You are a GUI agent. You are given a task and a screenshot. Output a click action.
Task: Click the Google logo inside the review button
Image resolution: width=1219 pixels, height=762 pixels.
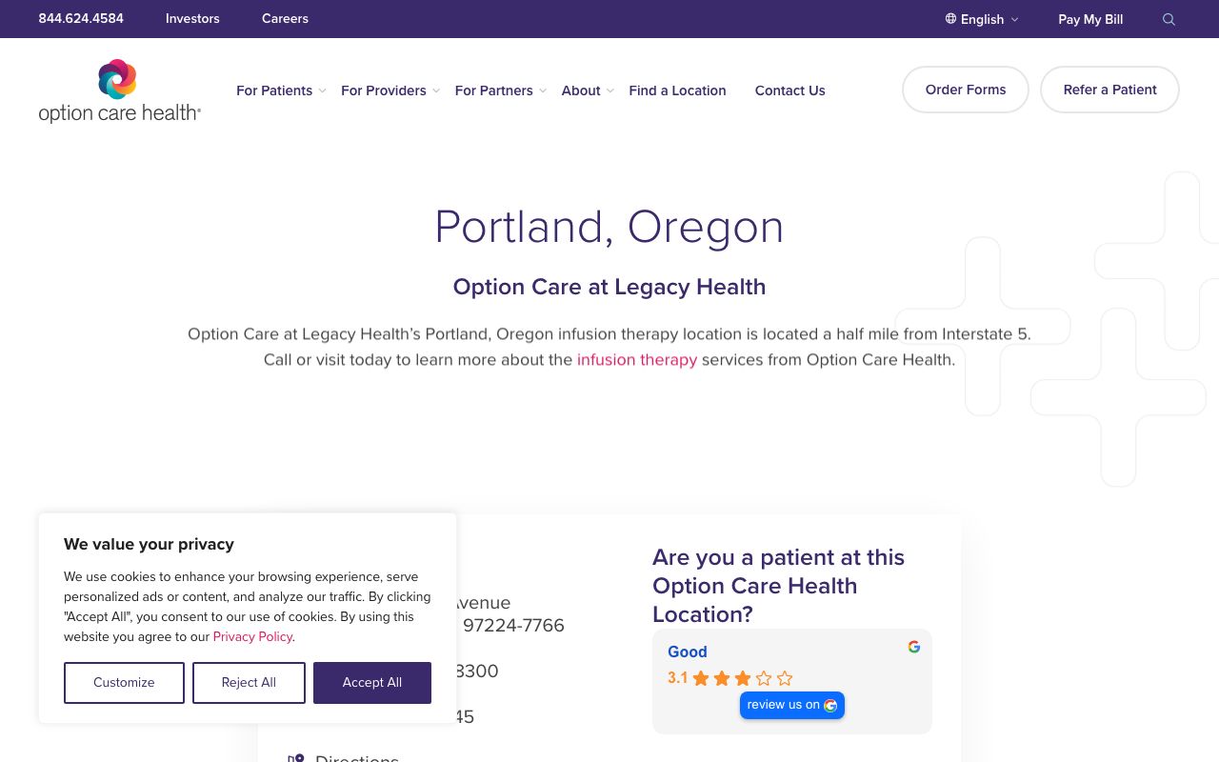829,706
